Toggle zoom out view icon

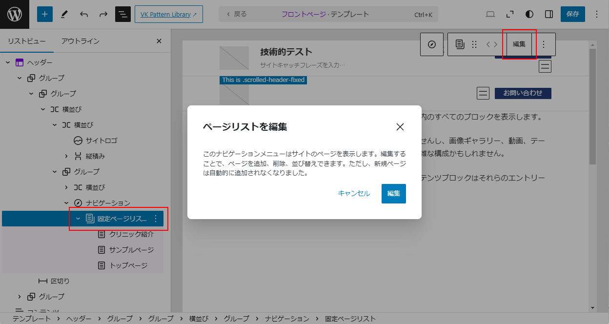(x=510, y=14)
